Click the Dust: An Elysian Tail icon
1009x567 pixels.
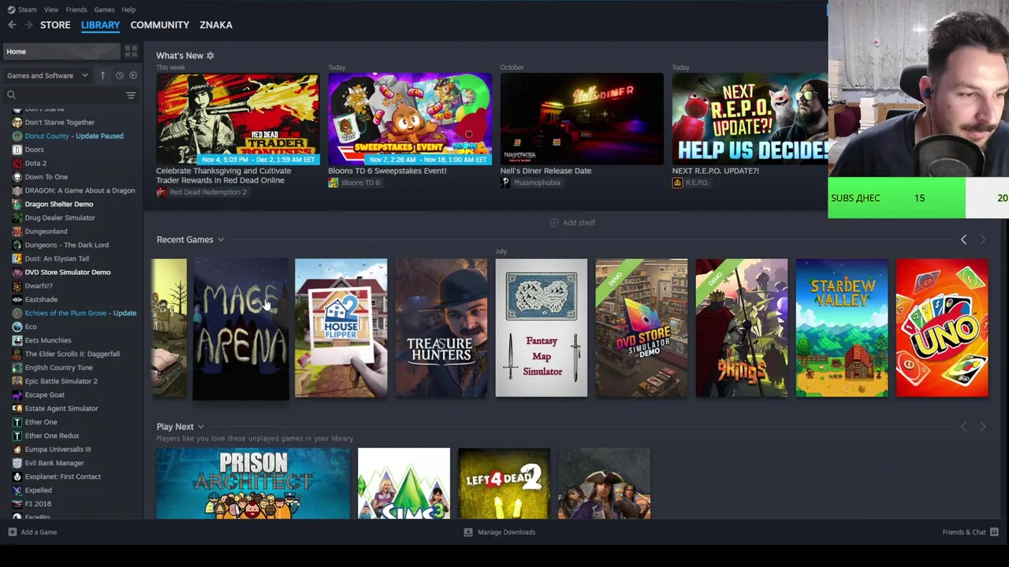coord(17,258)
